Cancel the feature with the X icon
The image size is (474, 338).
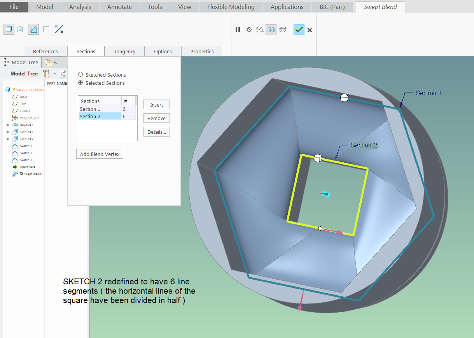tap(310, 30)
